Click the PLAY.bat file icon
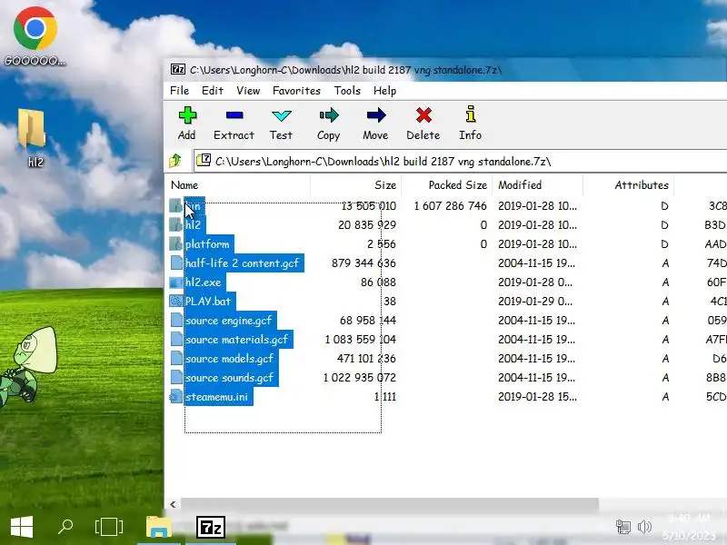Viewport: 727px width, 545px height. pyautogui.click(x=175, y=302)
